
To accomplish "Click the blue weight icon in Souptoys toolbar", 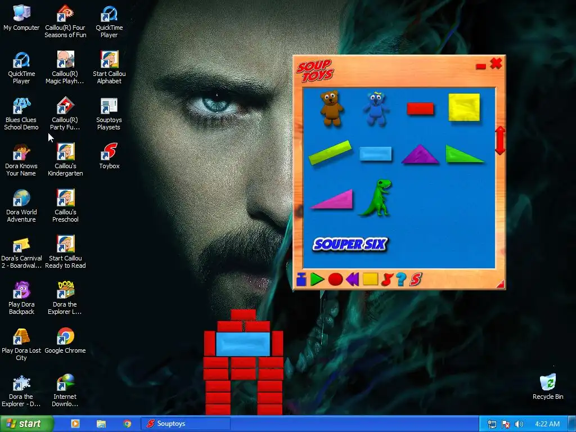I will coord(301,279).
